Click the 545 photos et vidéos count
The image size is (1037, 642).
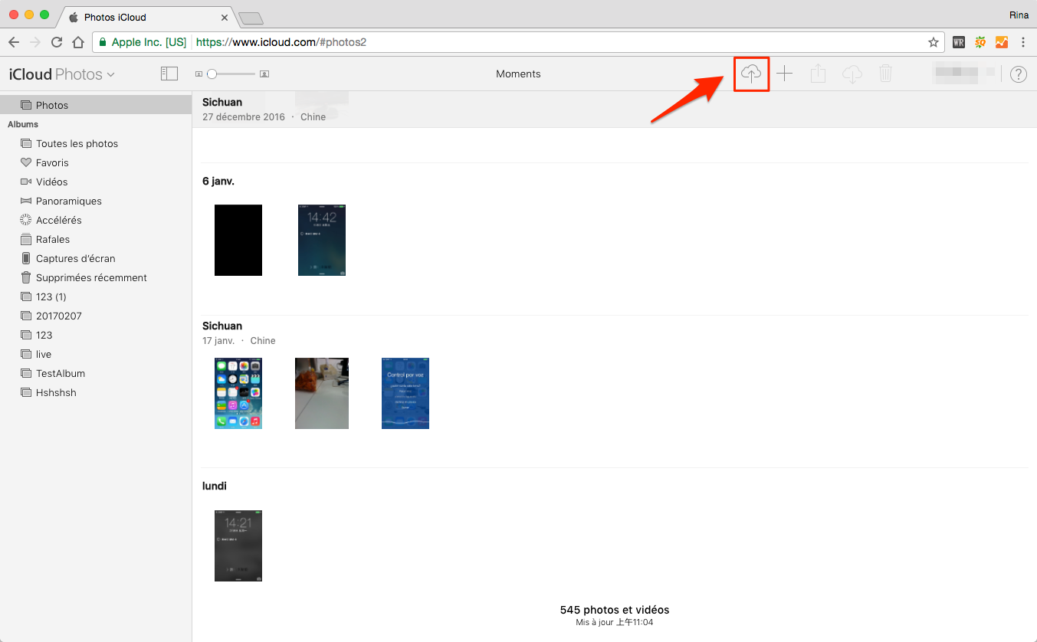615,610
